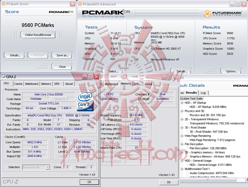Select the CPU tab in CPU-Z
The height and width of the screenshot is (187, 248).
(6, 83)
